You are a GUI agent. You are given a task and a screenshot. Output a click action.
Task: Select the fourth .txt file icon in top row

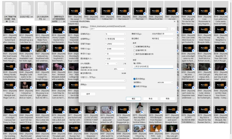pos(59,9)
